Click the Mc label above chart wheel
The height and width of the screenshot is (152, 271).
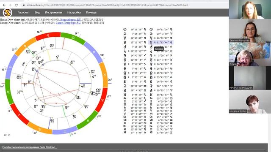(39, 32)
